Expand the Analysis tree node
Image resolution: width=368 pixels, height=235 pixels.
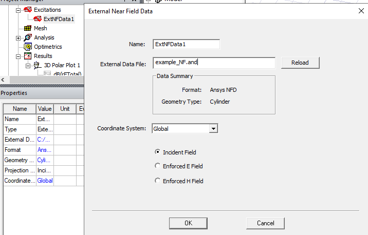point(18,38)
